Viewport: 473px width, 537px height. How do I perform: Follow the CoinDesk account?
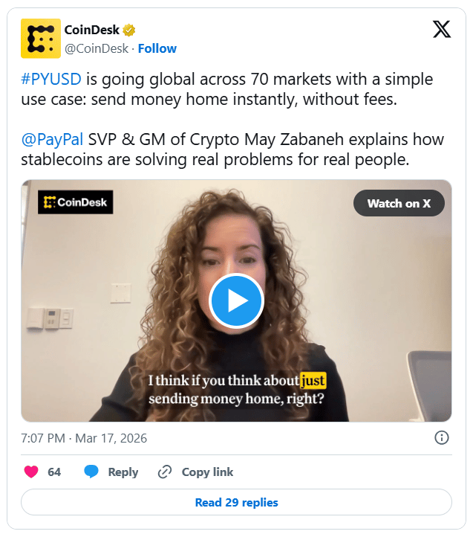pos(157,48)
